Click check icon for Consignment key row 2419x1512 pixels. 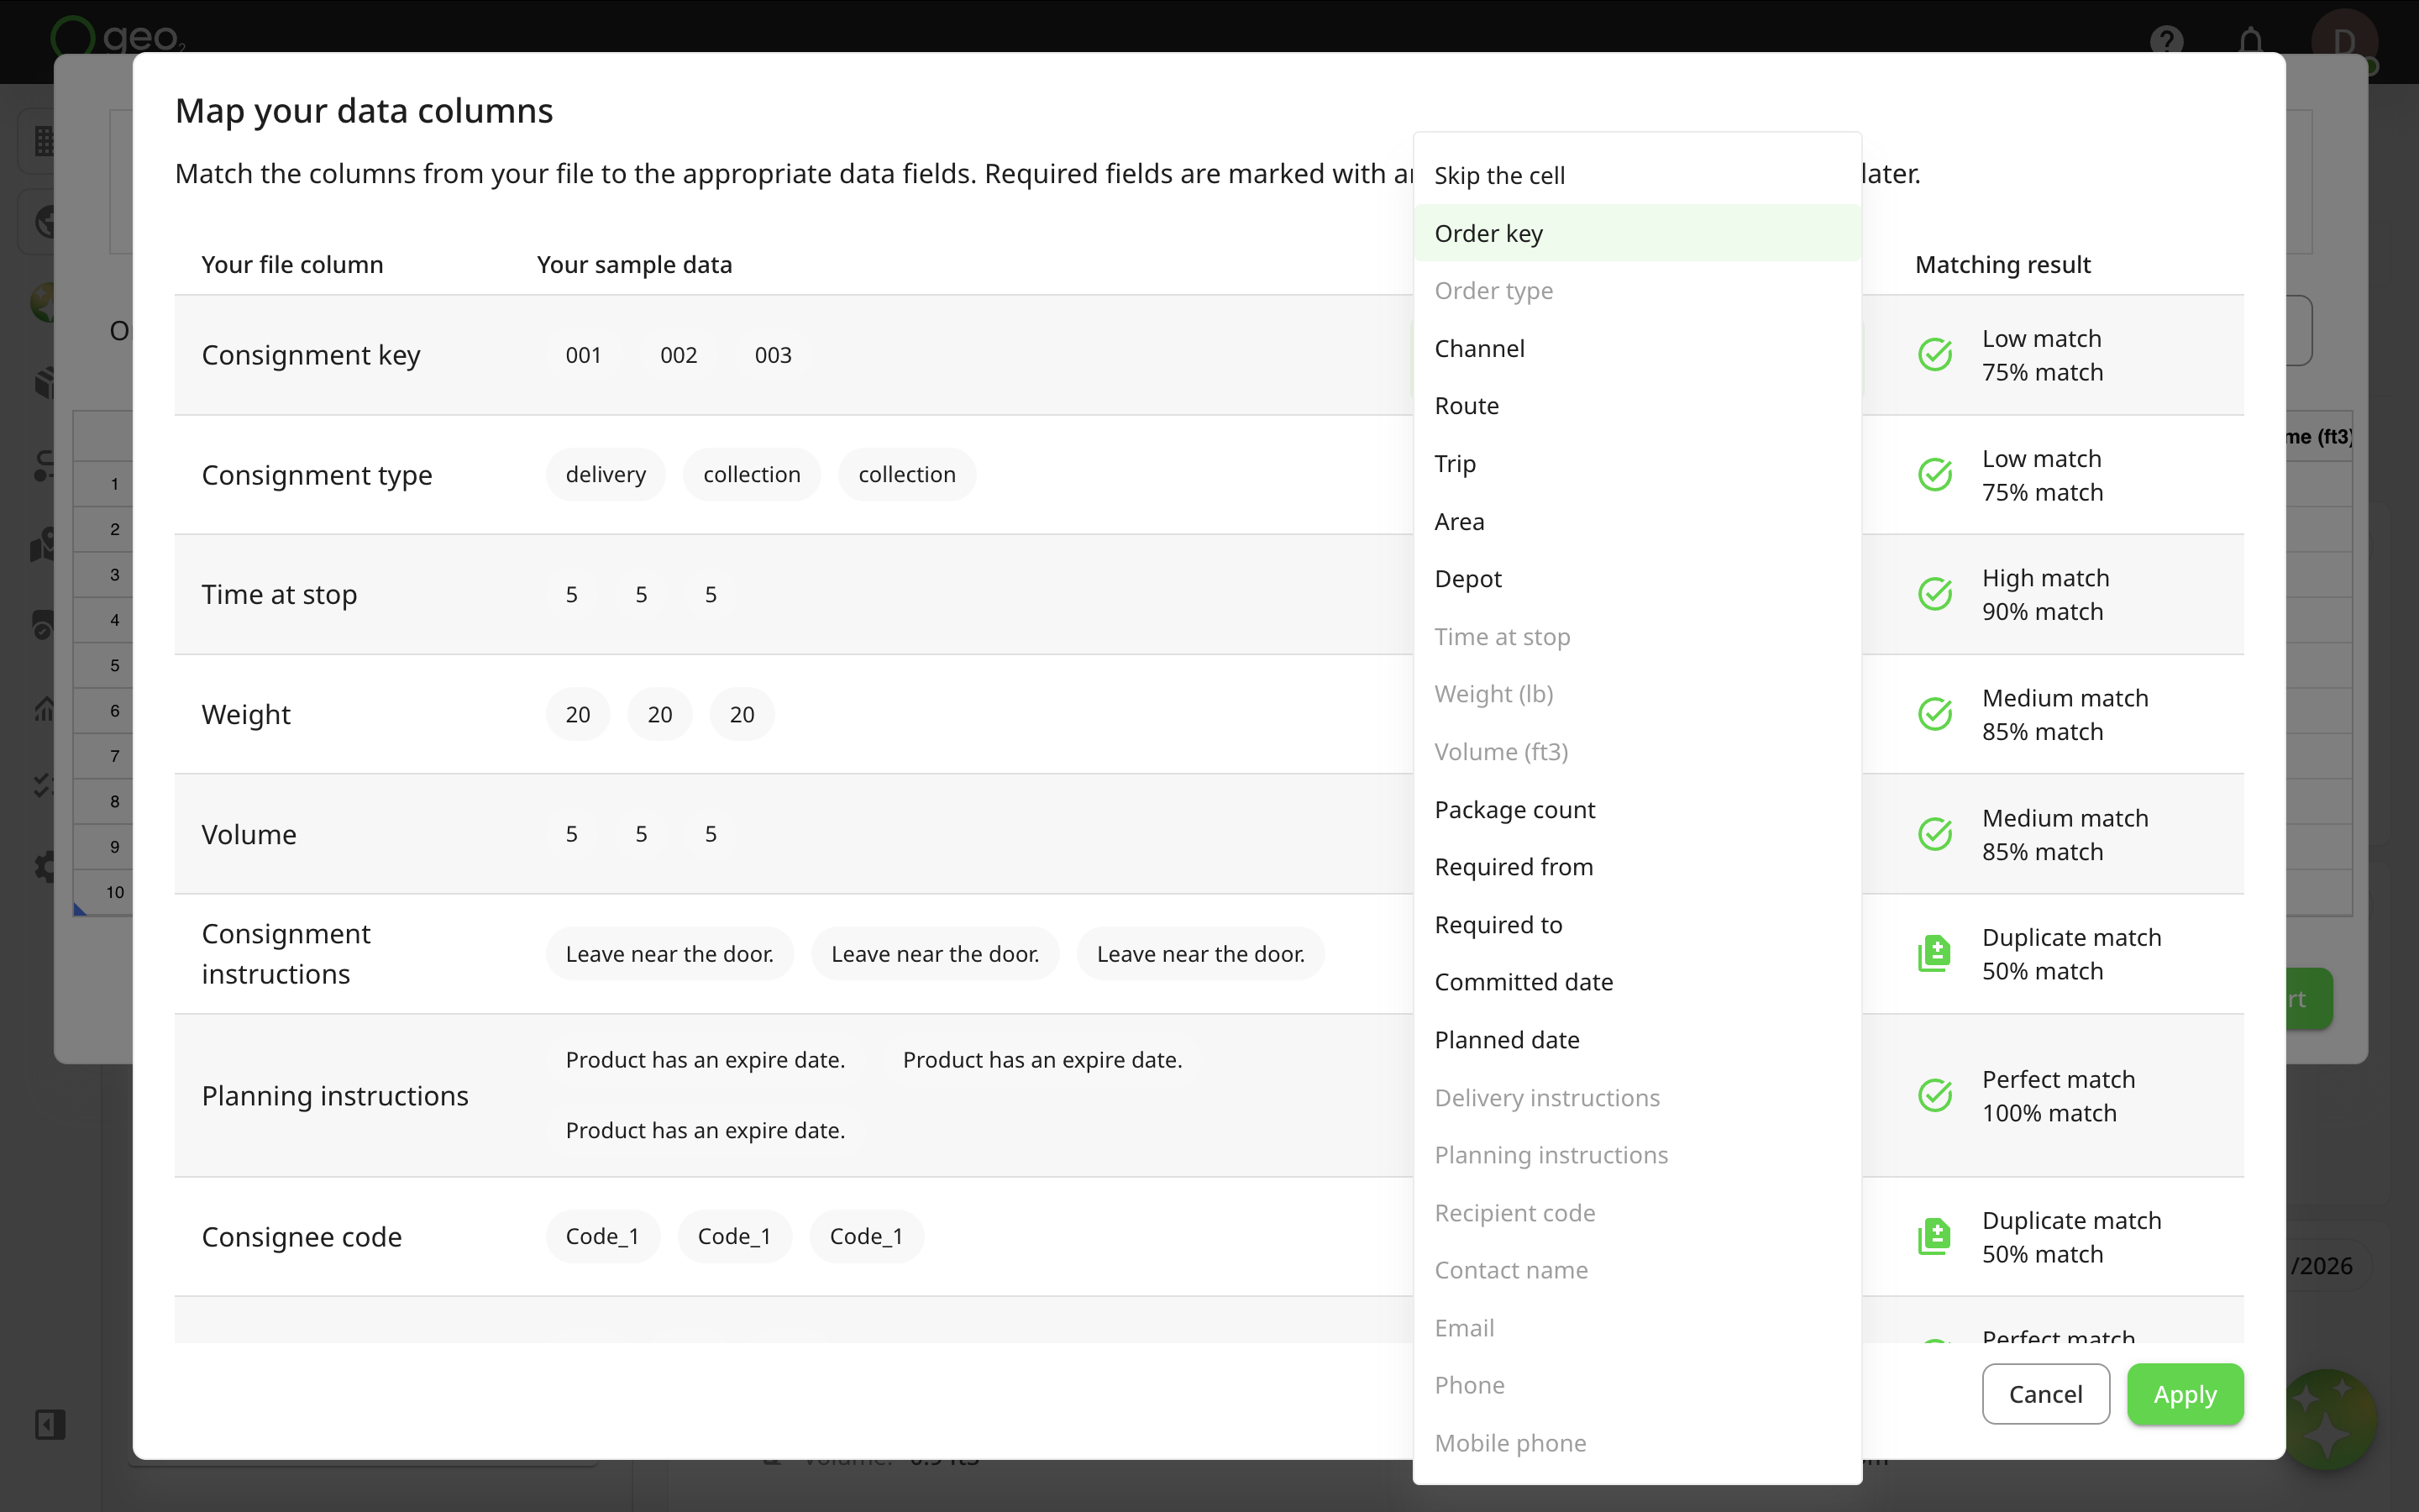click(x=1935, y=355)
